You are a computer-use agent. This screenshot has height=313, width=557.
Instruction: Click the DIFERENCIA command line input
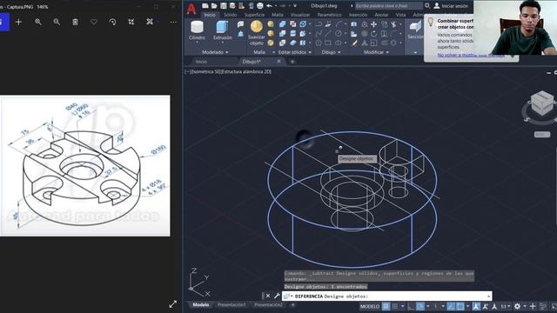click(x=386, y=296)
